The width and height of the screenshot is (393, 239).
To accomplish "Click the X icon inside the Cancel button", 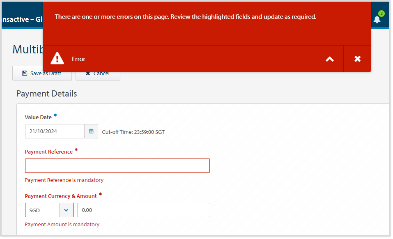I will pyautogui.click(x=87, y=73).
